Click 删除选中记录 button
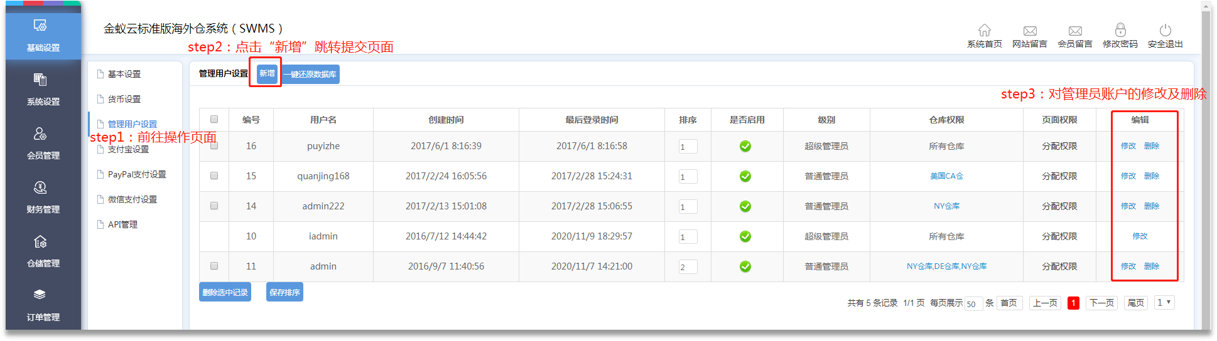 pyautogui.click(x=225, y=292)
